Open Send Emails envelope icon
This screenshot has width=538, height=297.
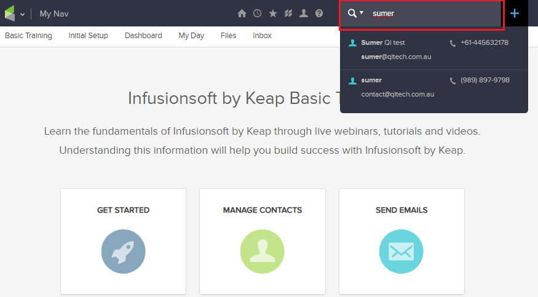pos(401,251)
